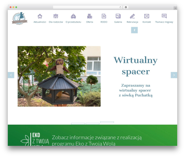The width and height of the screenshot is (185, 157).
Task: Reload page with browser refresh icon
Action: pyautogui.click(x=120, y=7)
